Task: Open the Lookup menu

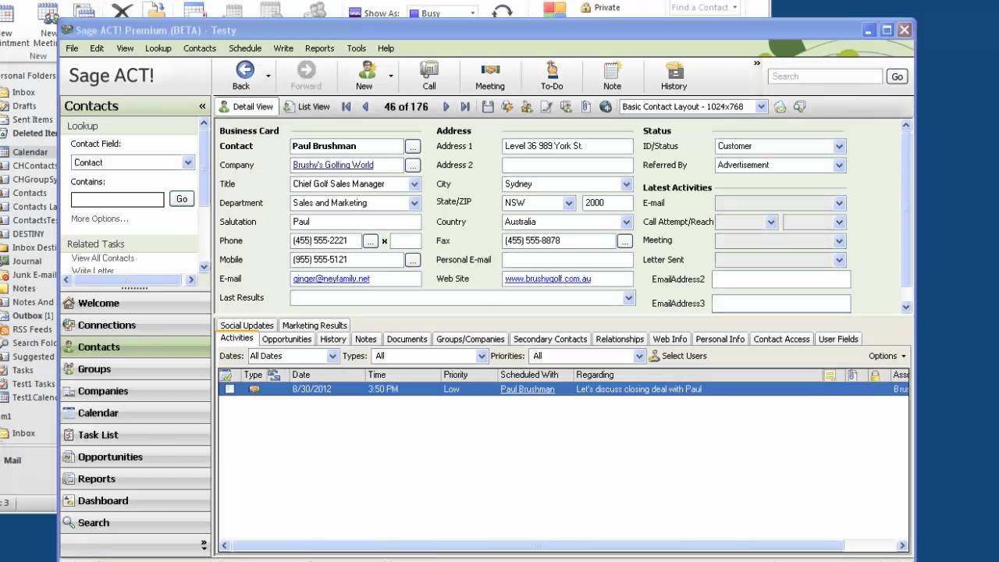Action: (158, 48)
